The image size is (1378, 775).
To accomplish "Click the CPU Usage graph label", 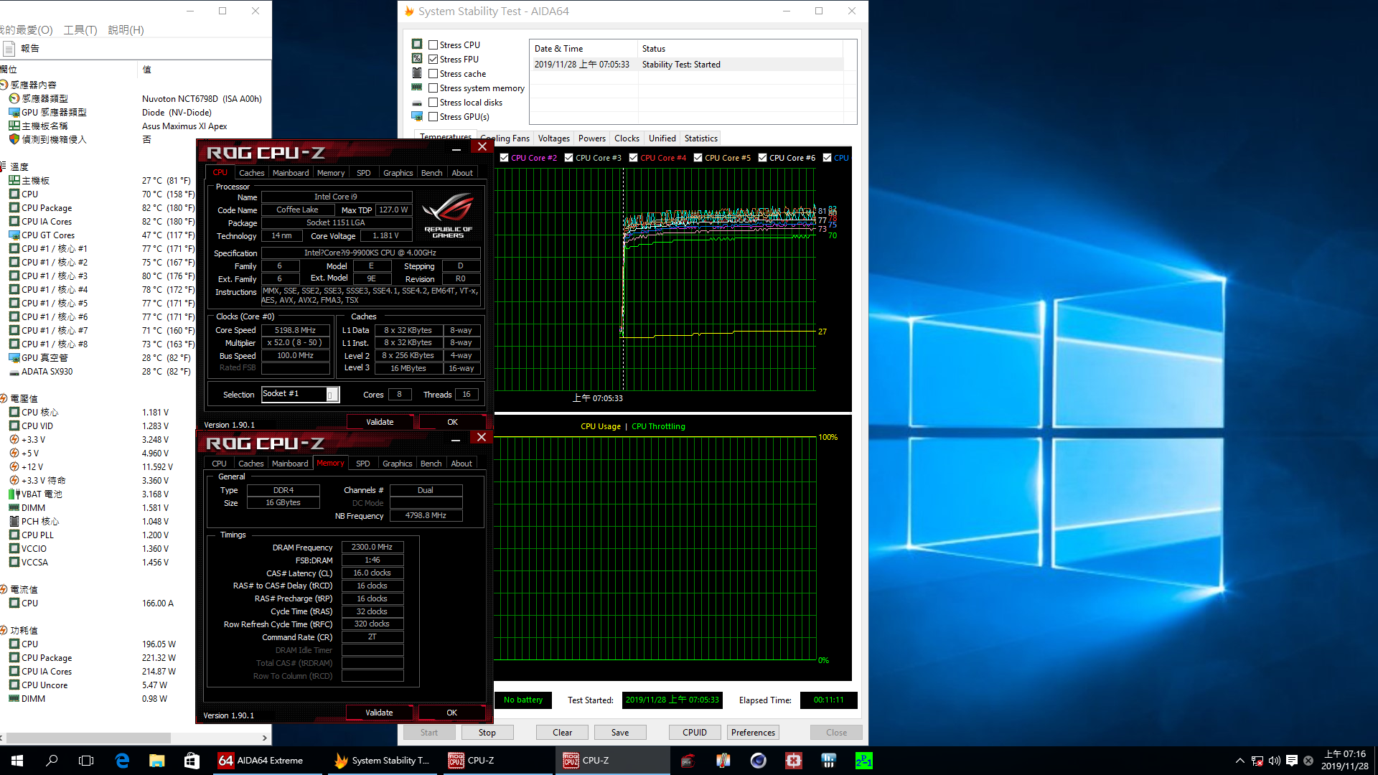I will point(601,426).
